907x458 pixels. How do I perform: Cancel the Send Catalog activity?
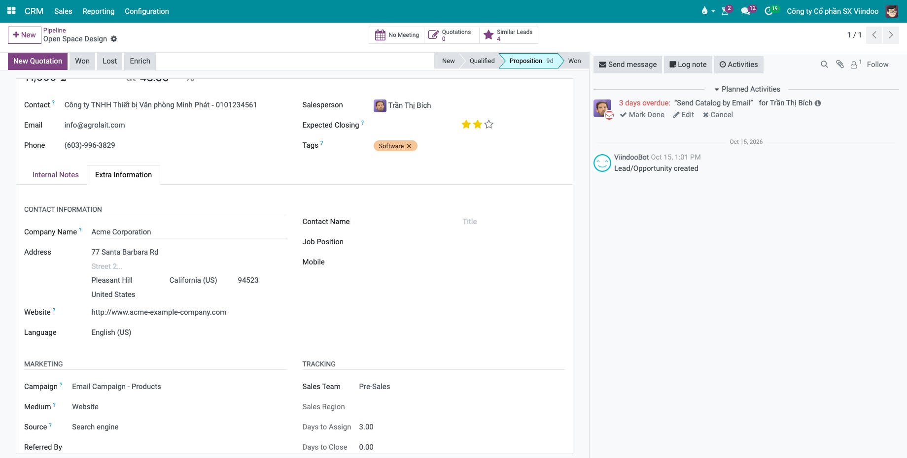tap(718, 115)
